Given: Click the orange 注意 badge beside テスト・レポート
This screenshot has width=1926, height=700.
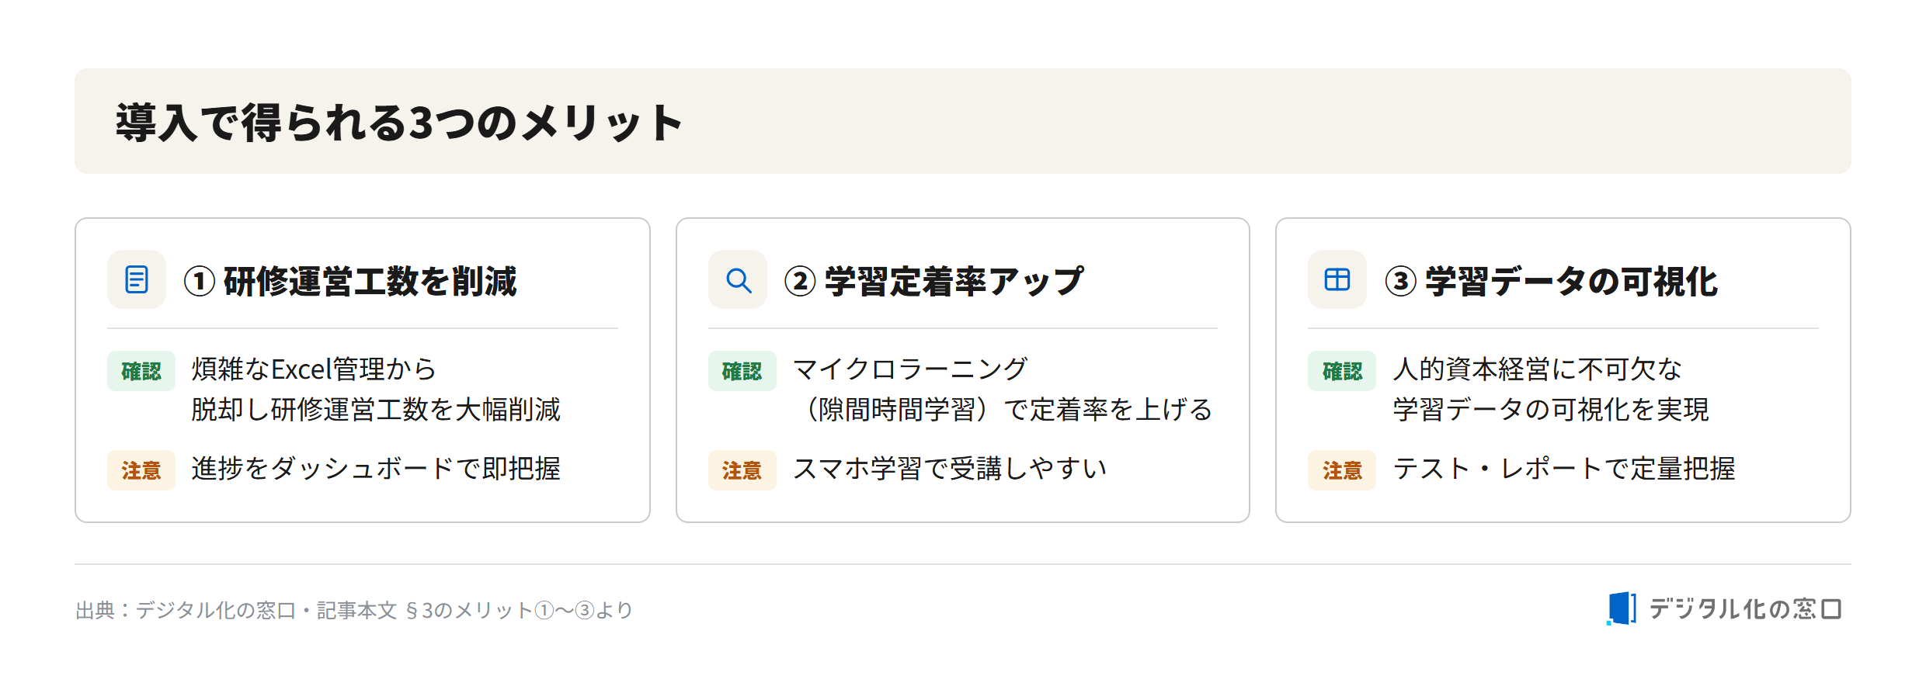Looking at the screenshot, I should coord(1342,470).
